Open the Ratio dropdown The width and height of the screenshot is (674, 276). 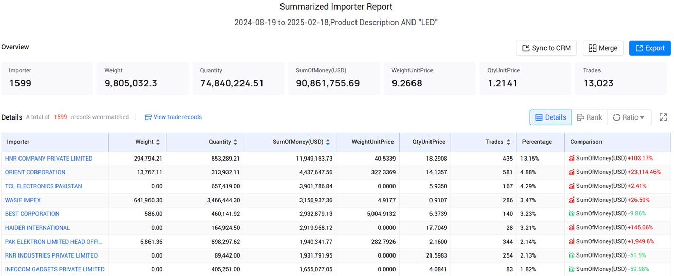[x=629, y=117]
